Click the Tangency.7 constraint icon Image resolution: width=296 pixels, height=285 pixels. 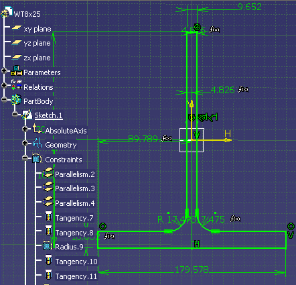point(48,217)
